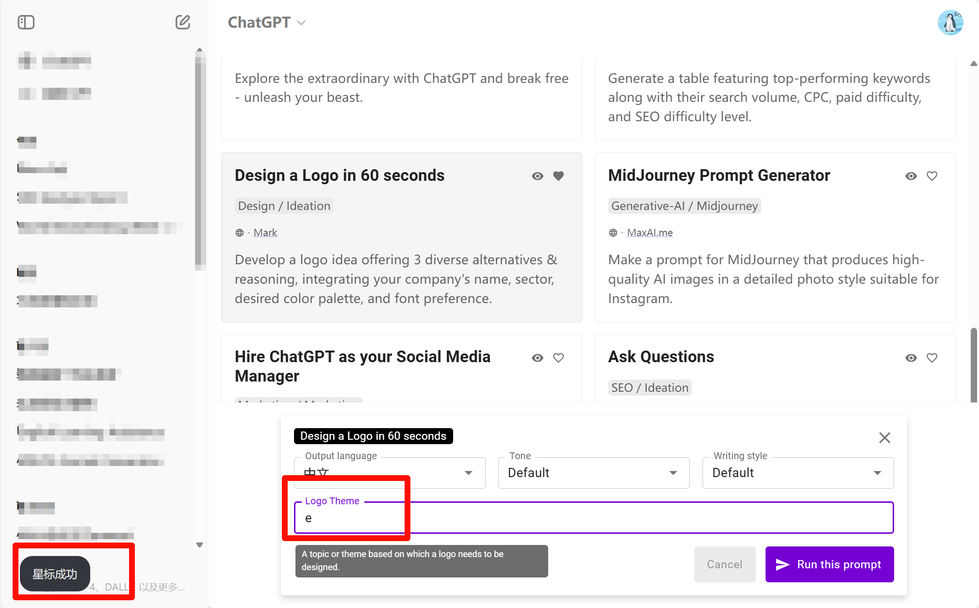Dismiss the 星标成功 toast notification
Image resolution: width=979 pixels, height=608 pixels.
[x=55, y=574]
